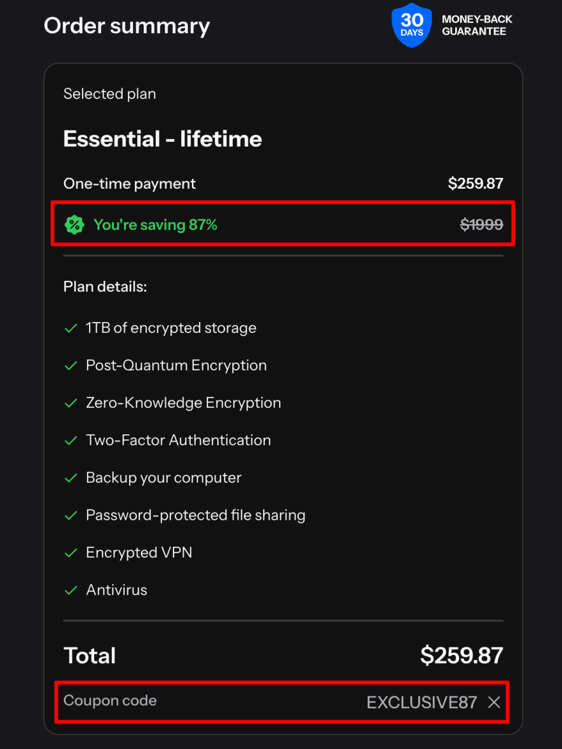This screenshot has width=562, height=749.
Task: Select the checkmark beside Zero-Knowledge Encryption
Action: coord(71,403)
